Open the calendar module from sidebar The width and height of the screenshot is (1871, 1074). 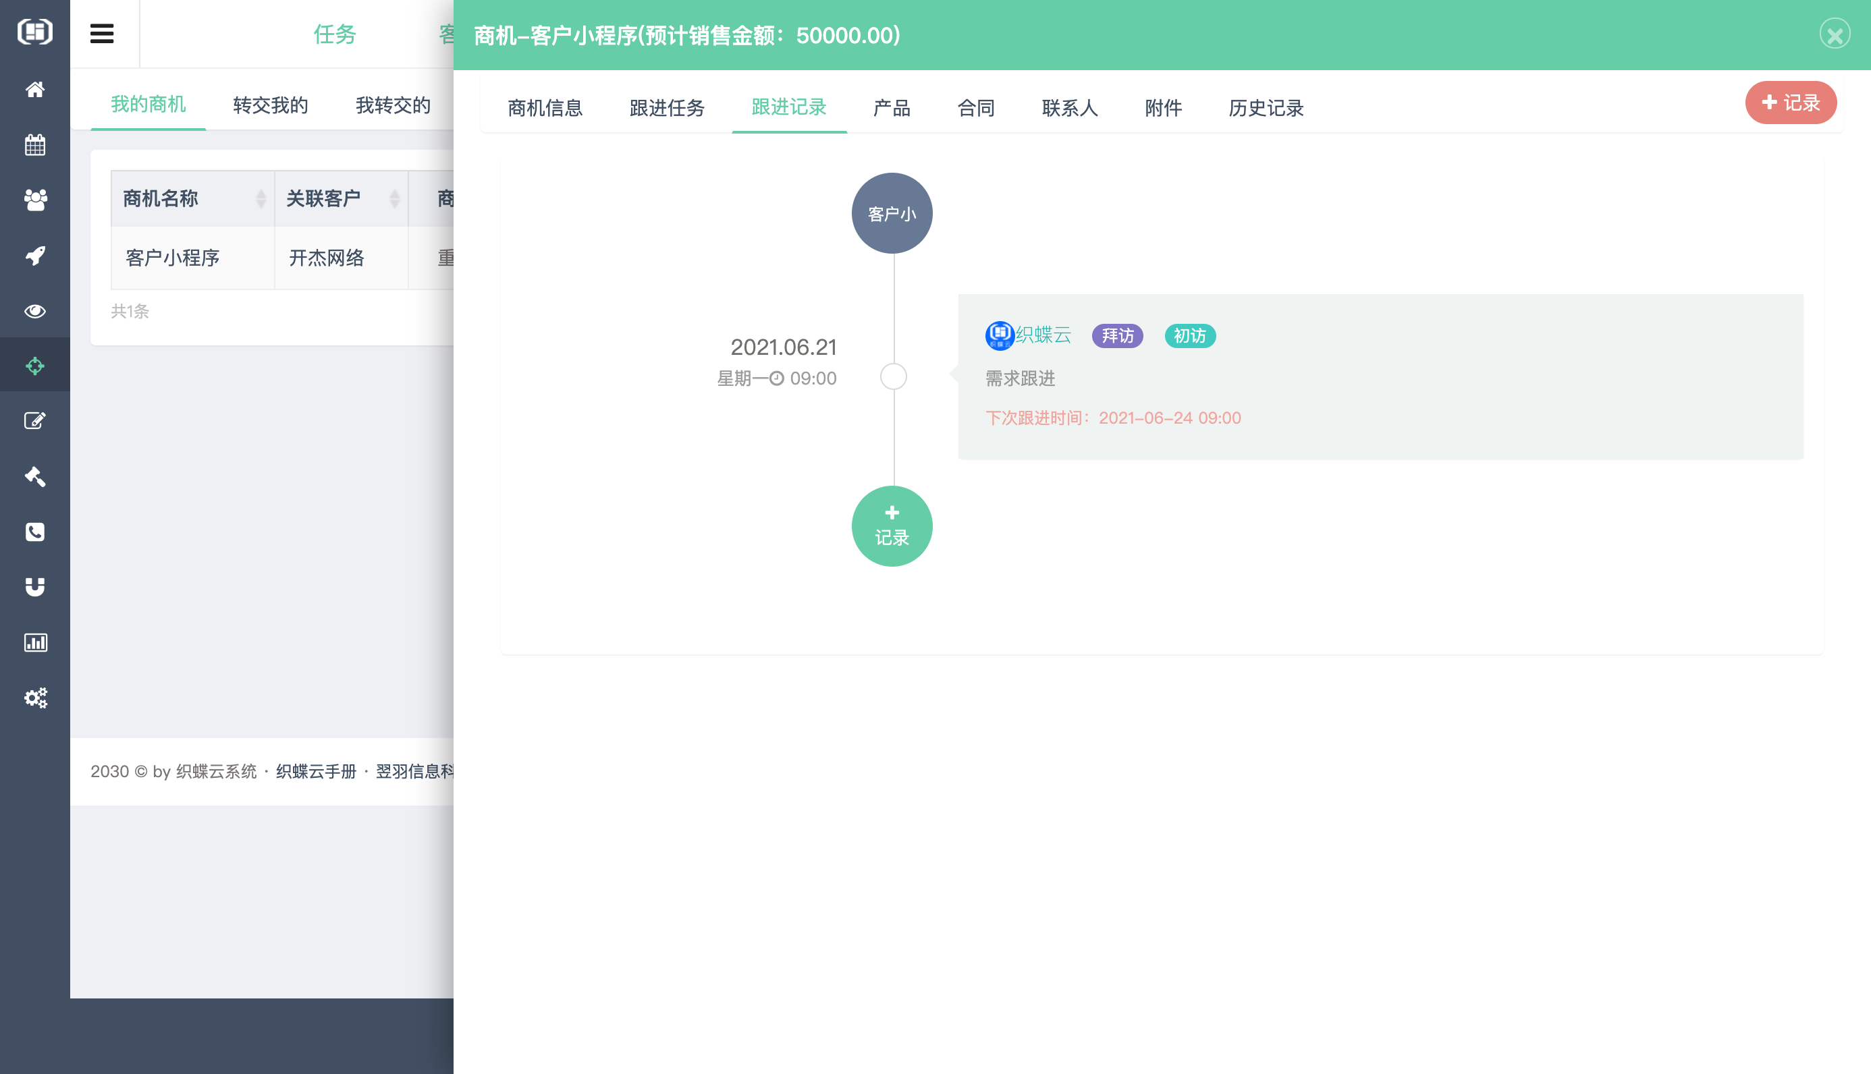pos(34,144)
